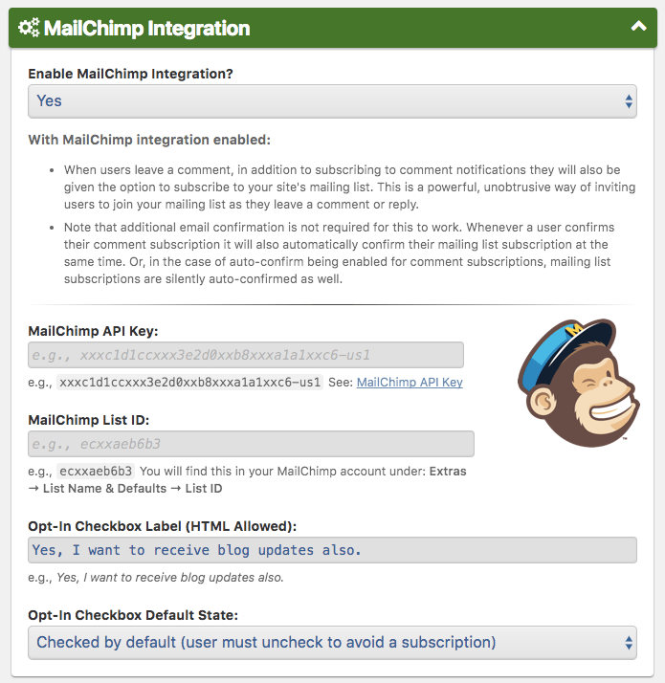Open the MailChimp API Key link
This screenshot has width=665, height=683.
tap(410, 382)
